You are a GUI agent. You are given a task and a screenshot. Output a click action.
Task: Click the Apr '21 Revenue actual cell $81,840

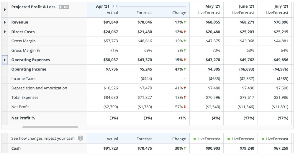(x=111, y=22)
